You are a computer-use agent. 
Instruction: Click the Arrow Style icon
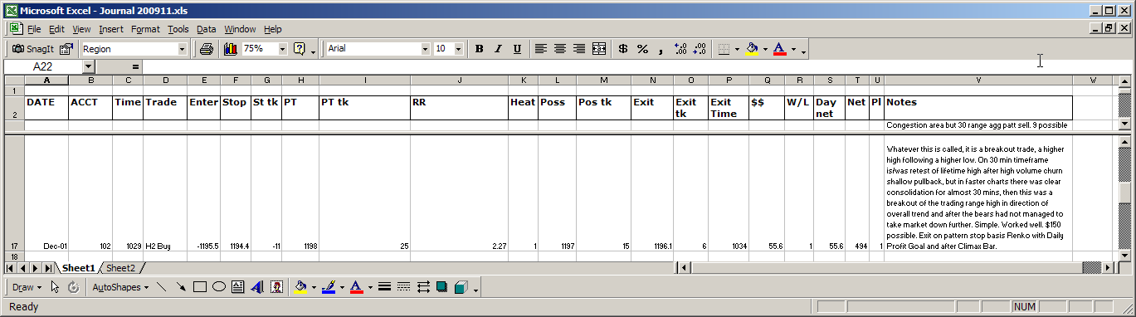point(423,287)
